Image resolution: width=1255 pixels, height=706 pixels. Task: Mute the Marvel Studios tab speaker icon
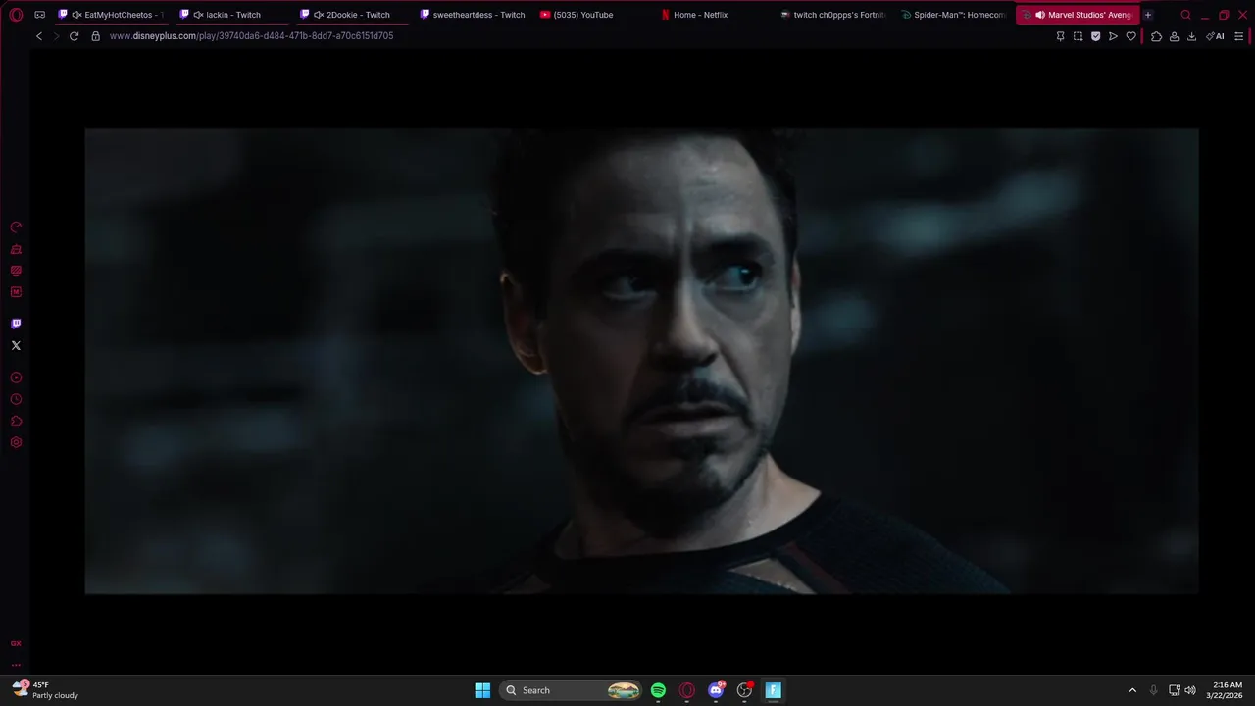coord(1040,15)
